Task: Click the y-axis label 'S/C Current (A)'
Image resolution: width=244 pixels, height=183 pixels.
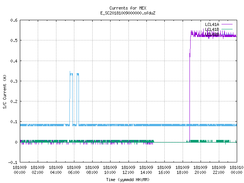Action: click(x=5, y=91)
